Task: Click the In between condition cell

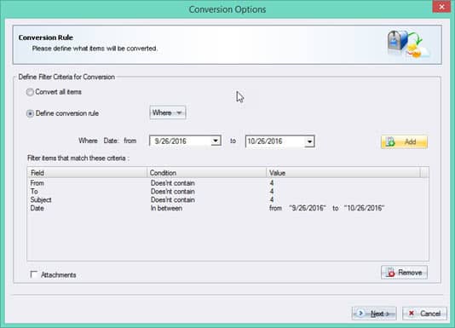Action: [x=166, y=208]
